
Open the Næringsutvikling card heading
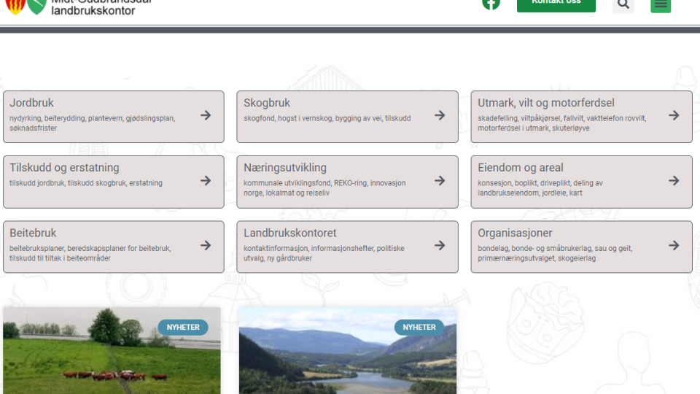coord(285,168)
